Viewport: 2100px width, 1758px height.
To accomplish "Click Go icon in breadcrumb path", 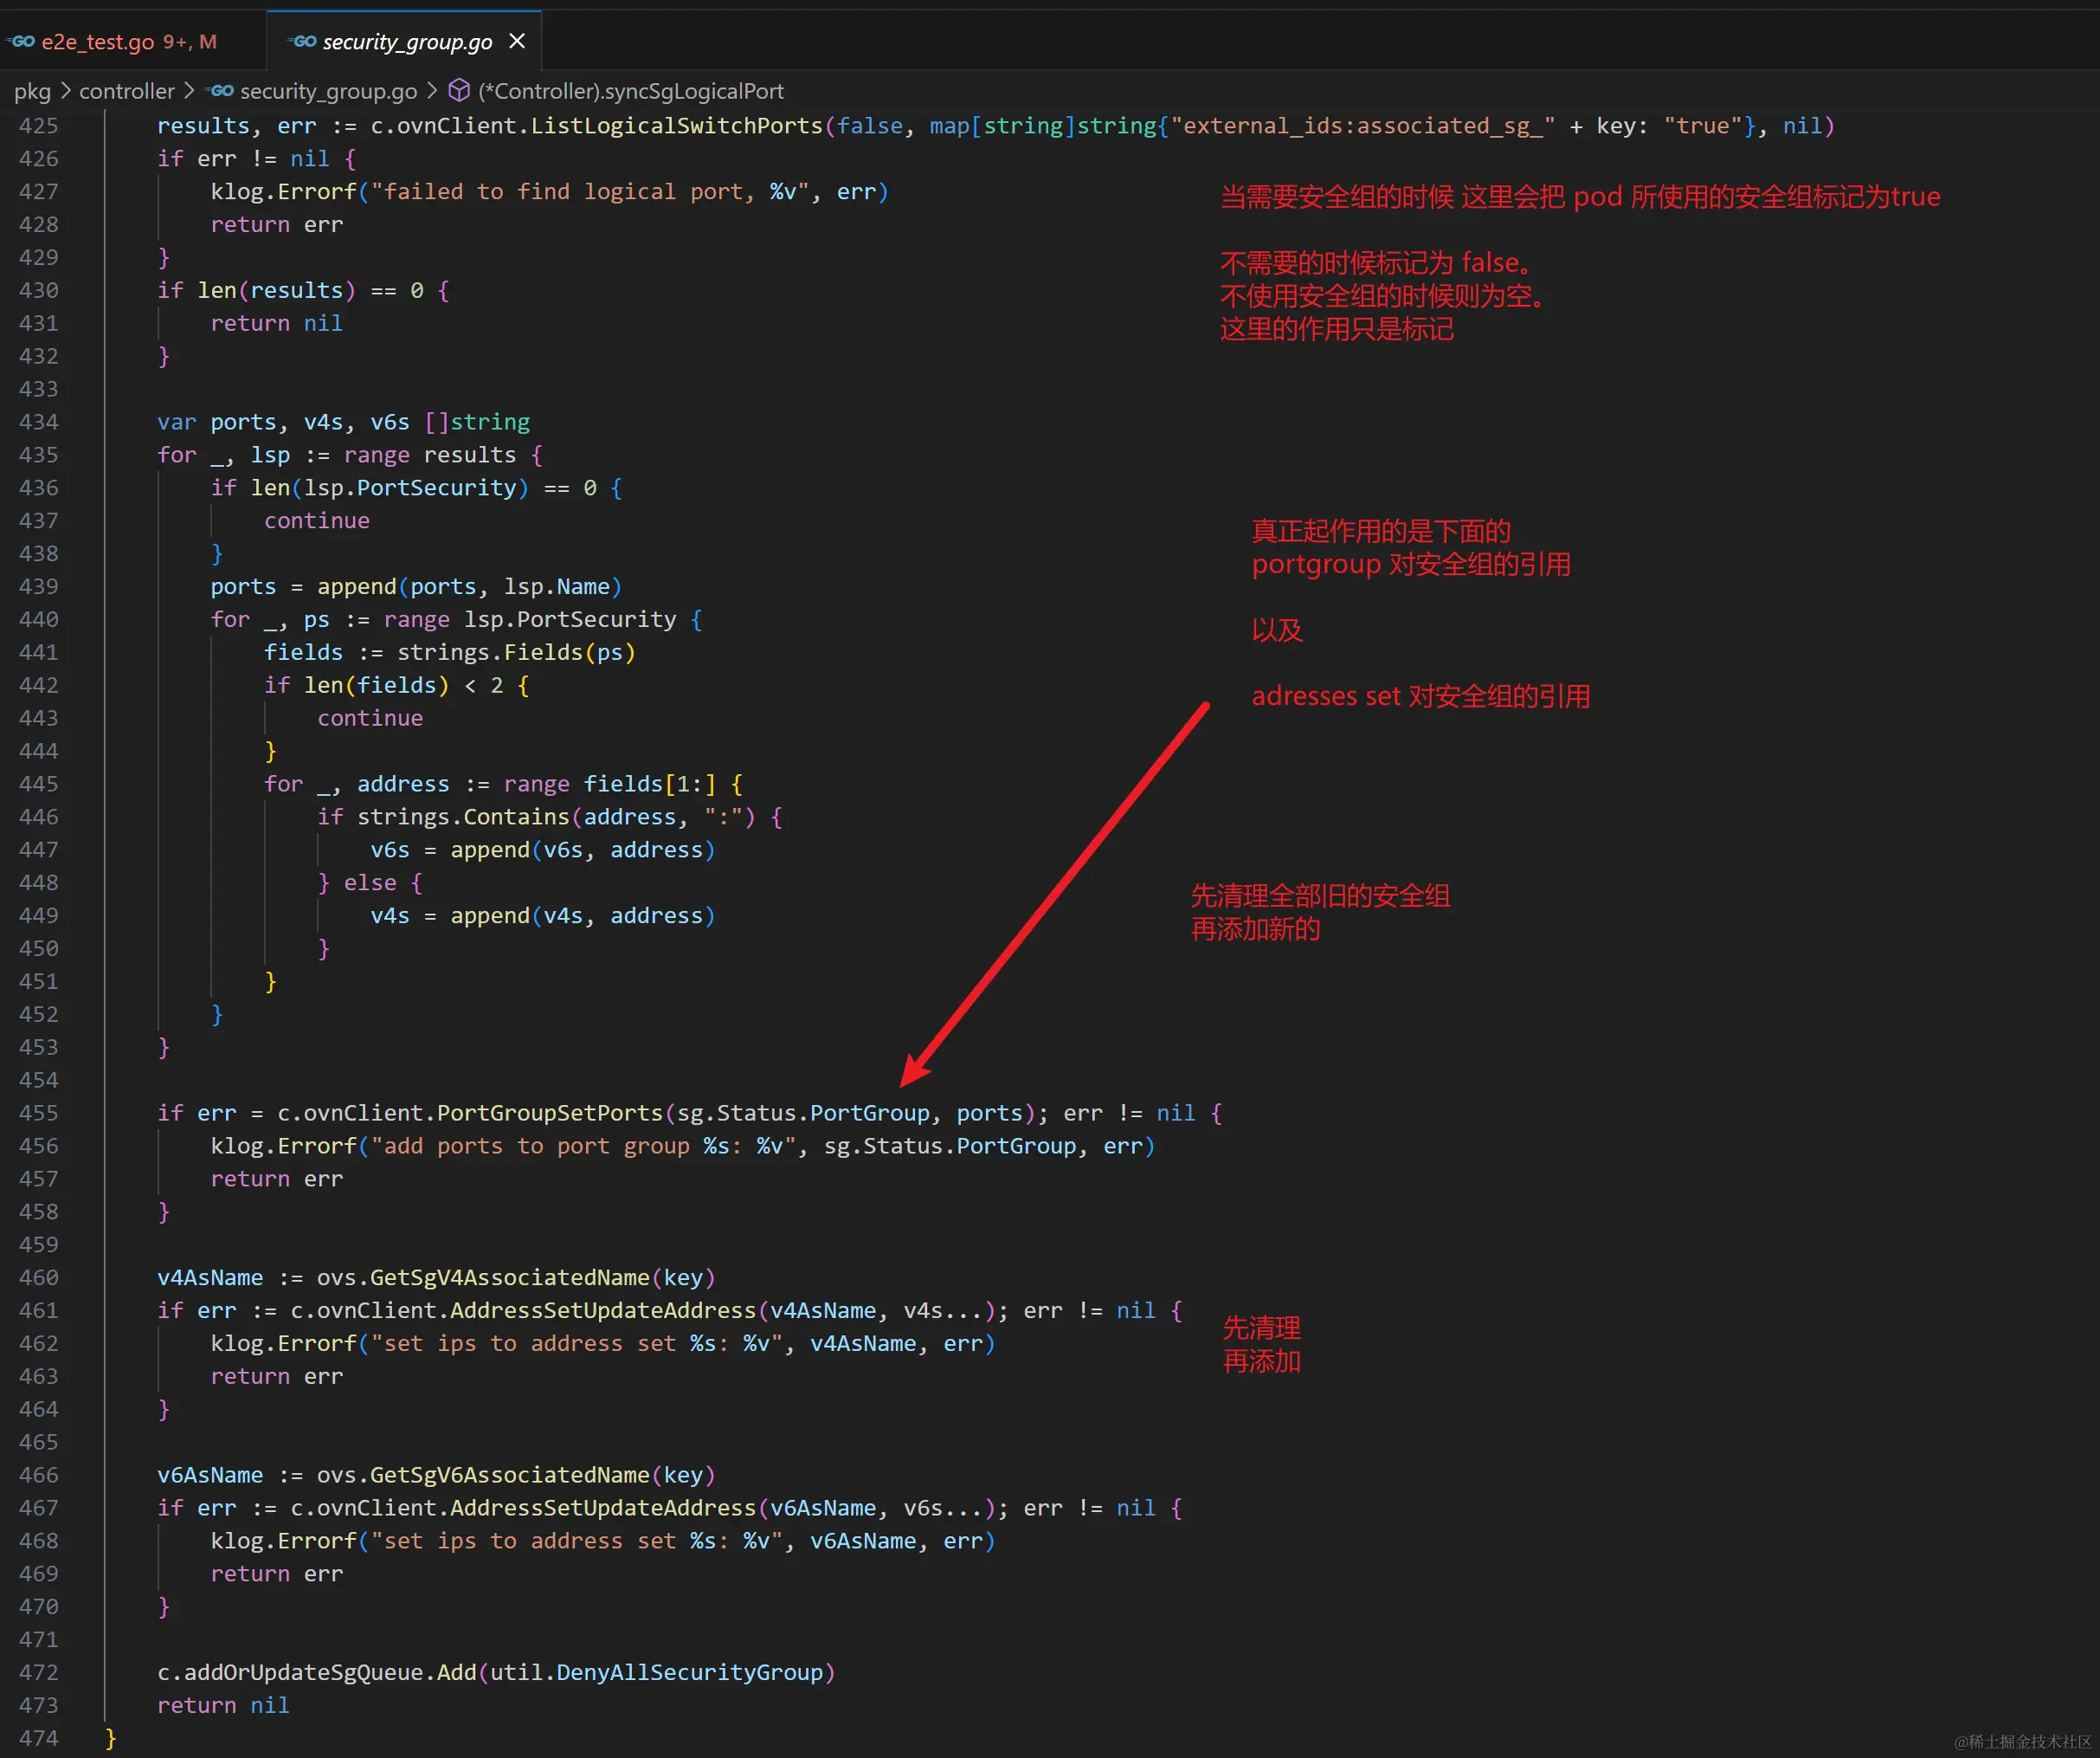I will 221,91.
